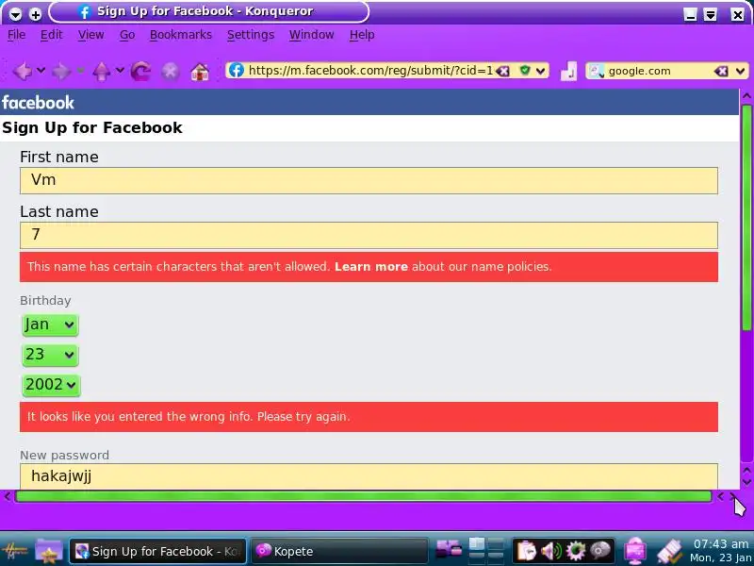The image size is (754, 566).
Task: Click the search engine selector icon
Action: click(597, 72)
